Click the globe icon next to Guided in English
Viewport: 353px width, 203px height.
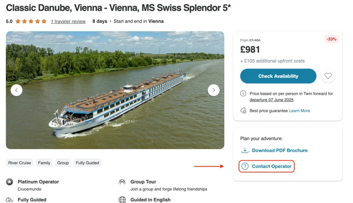[x=122, y=199]
